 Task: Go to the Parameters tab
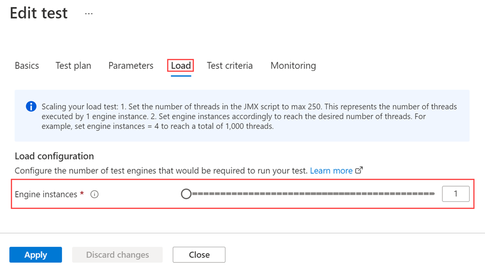coord(130,65)
